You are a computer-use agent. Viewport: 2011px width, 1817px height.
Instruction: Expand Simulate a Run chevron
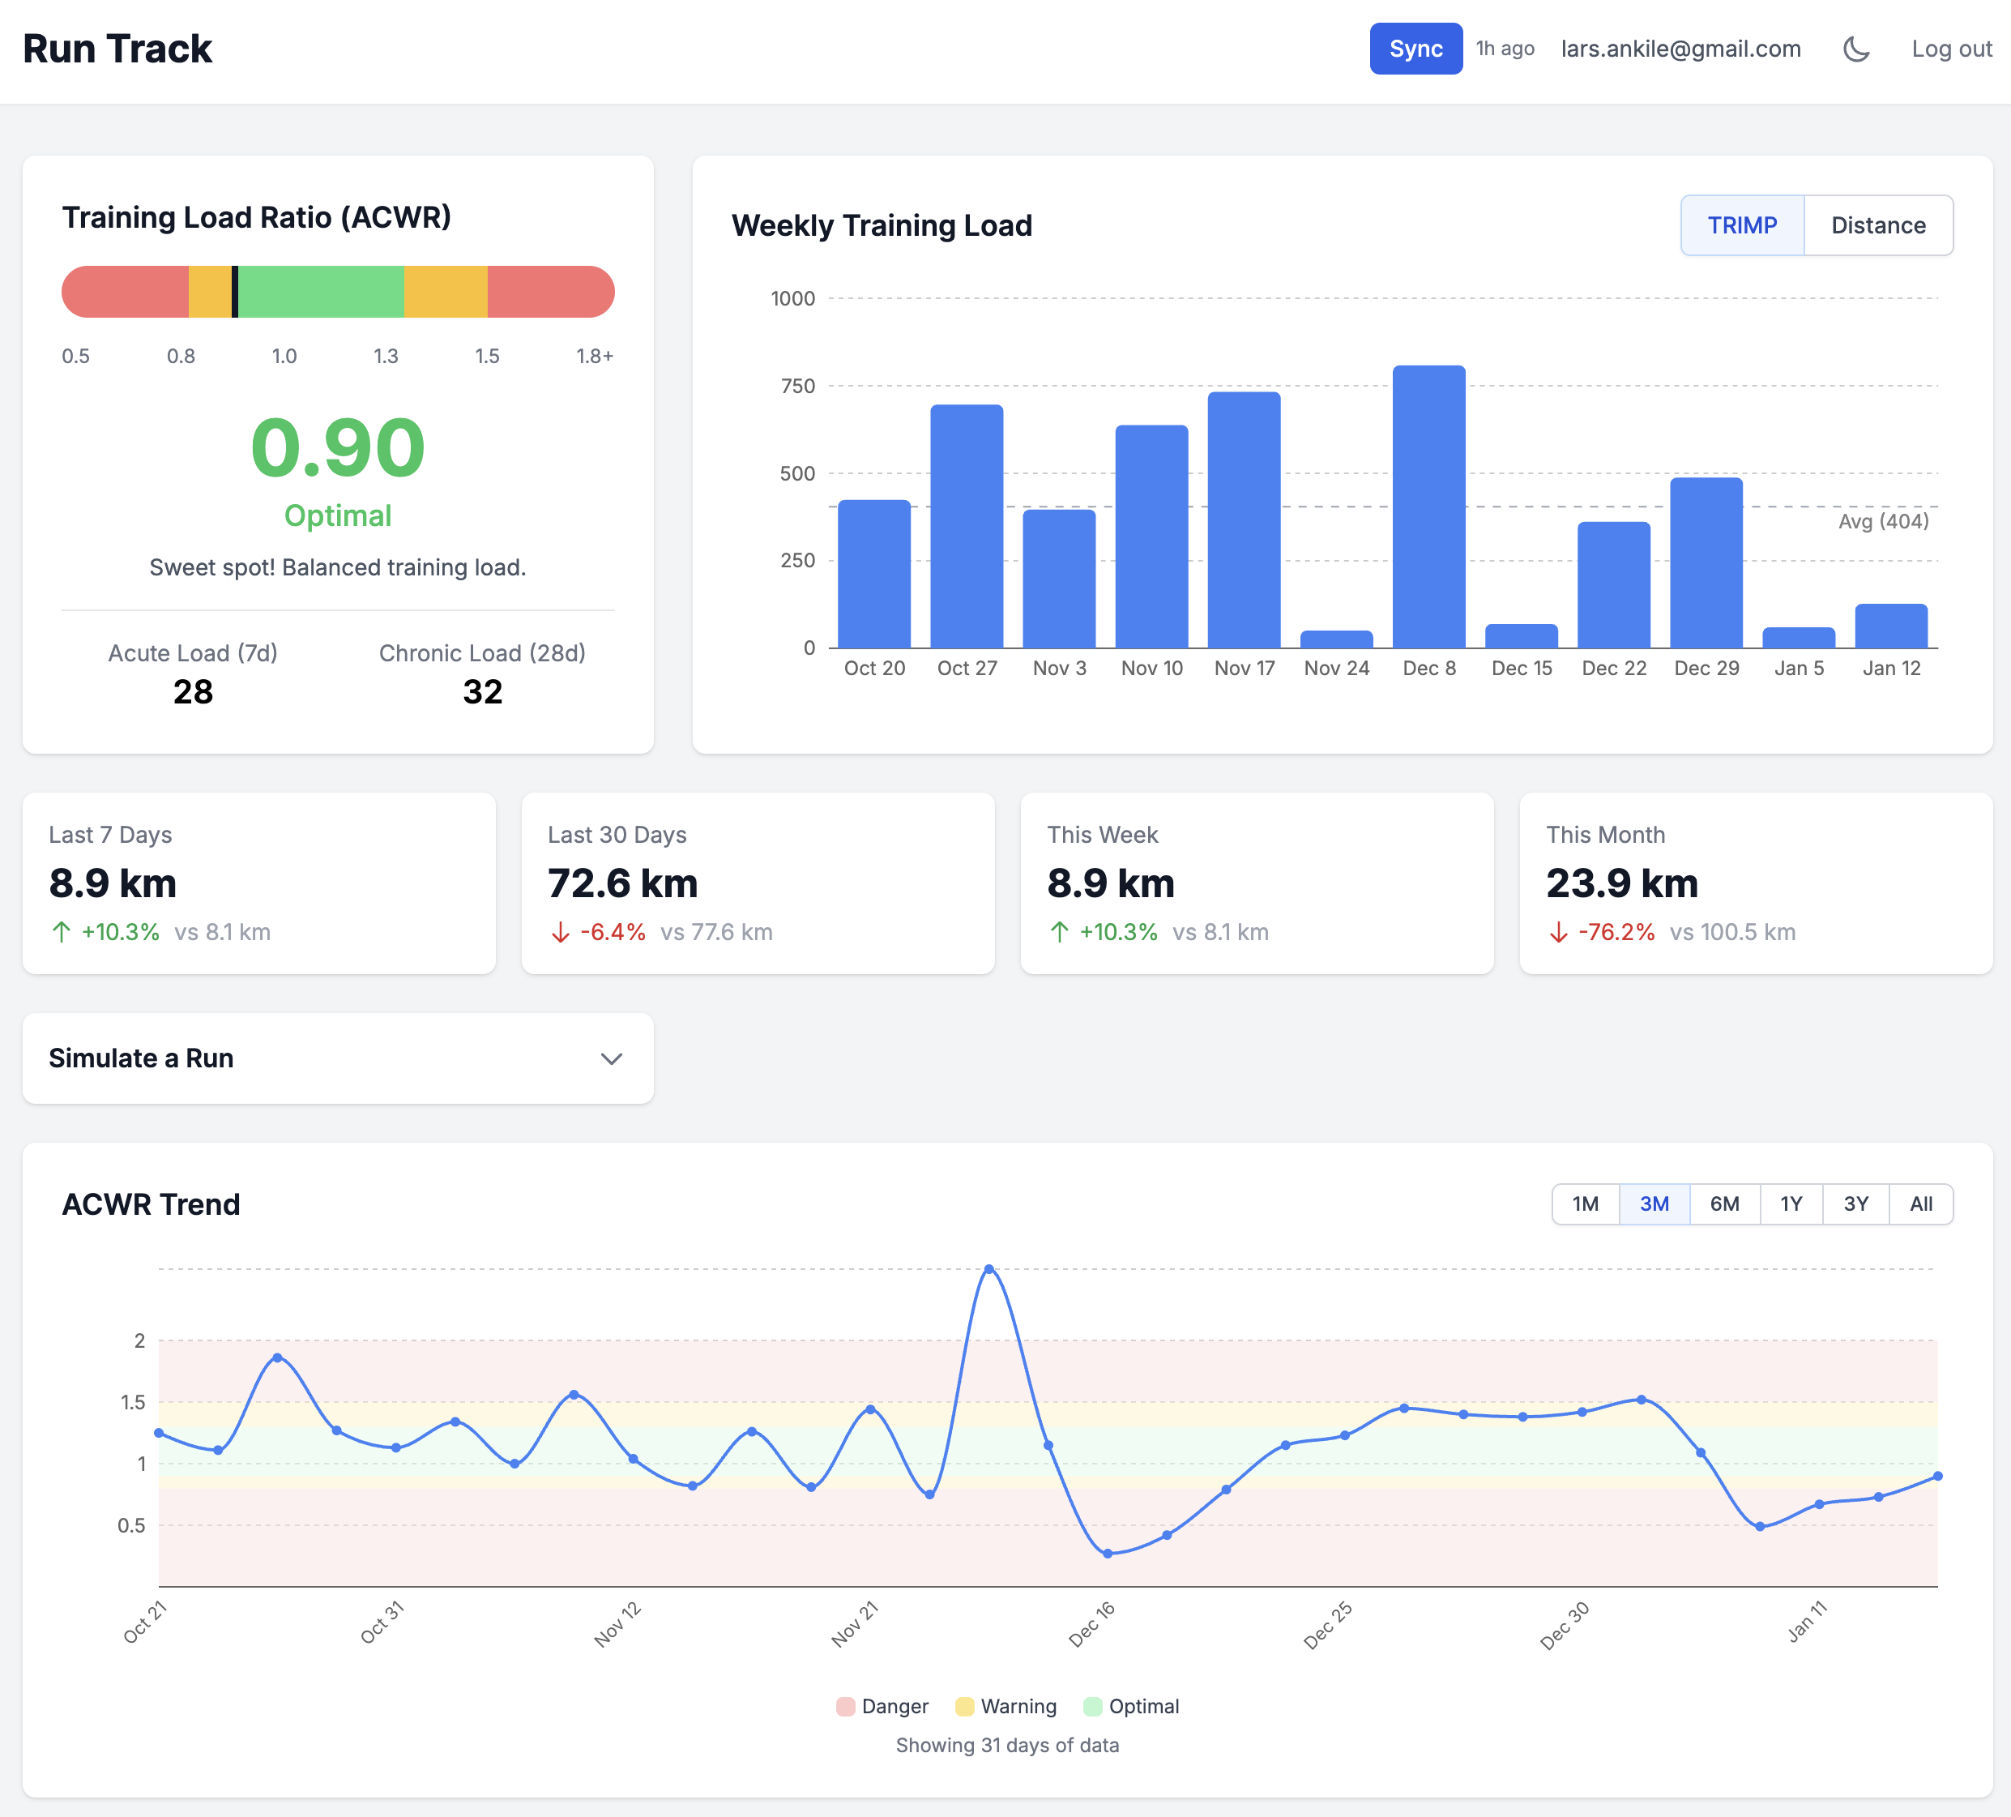612,1058
